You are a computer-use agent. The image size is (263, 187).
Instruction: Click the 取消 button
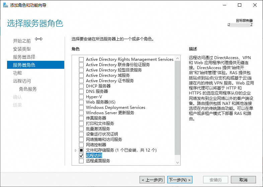[243, 180]
